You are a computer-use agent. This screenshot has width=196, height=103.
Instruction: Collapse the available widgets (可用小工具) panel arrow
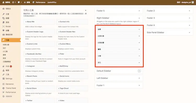86,10
